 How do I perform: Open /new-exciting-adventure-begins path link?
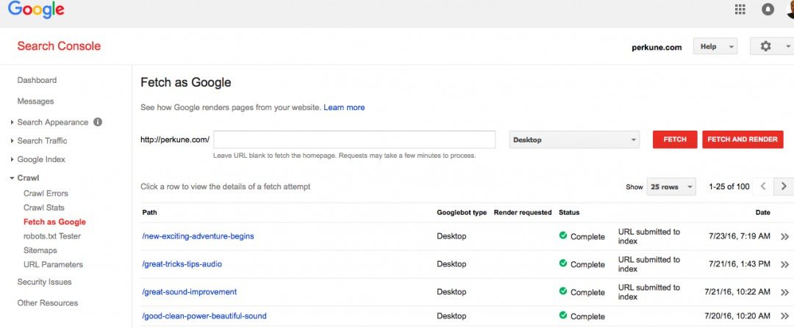[x=198, y=236]
